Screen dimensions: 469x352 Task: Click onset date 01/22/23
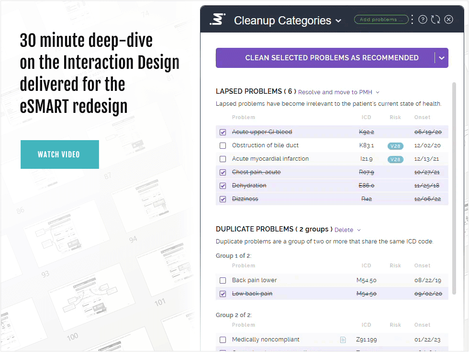coord(427,340)
